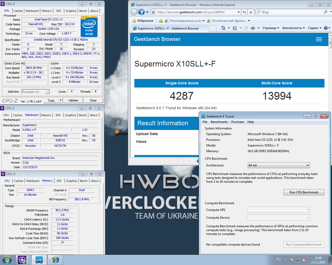Expand the Коллекция веб-фрагм... dropdown
This screenshot has width=332, height=265.
click(249, 21)
